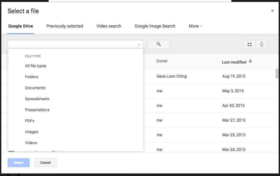
Task: Go to Google Image Search tab
Action: [155, 26]
